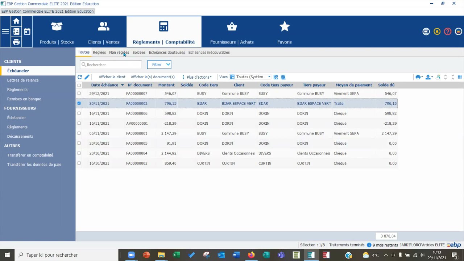Check the row for FA00000007
Image resolution: width=464 pixels, height=261 pixels.
79,94
